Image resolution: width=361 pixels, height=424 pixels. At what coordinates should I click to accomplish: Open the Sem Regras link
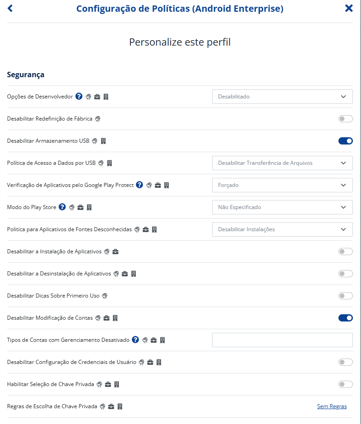[x=332, y=406]
